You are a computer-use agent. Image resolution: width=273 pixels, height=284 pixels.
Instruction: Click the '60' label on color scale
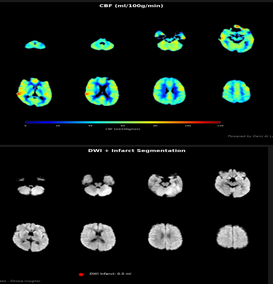[123, 126]
